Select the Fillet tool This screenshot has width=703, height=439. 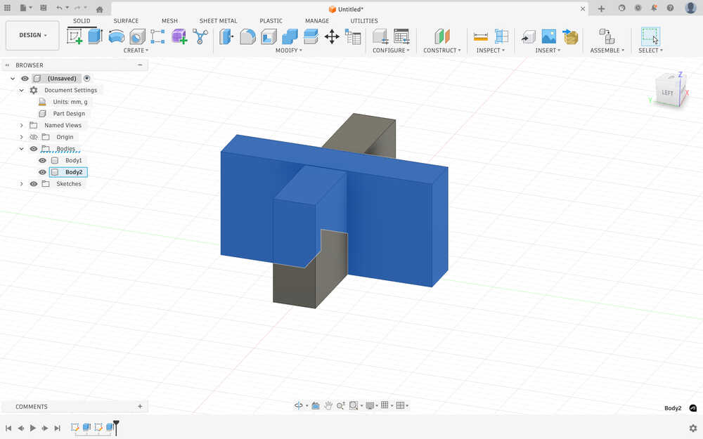coord(247,37)
